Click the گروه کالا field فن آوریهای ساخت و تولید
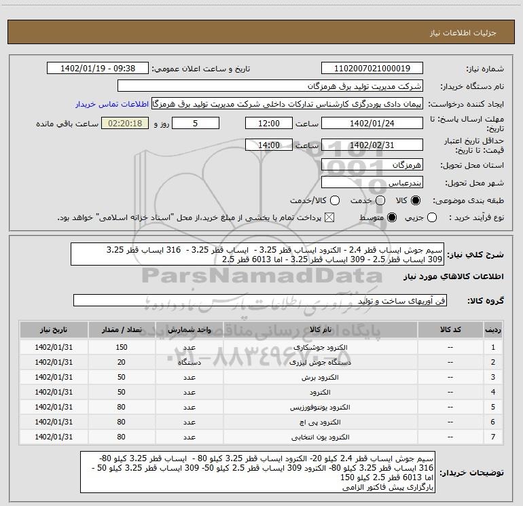The height and width of the screenshot is (506, 523). (x=260, y=300)
